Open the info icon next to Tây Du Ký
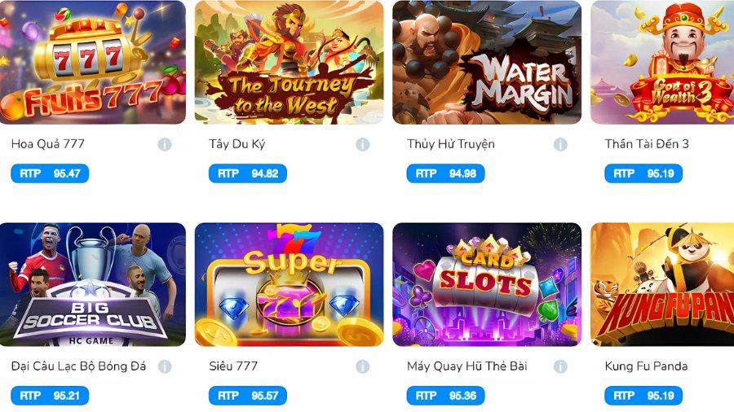Screen dimensions: 734x412 tap(362, 144)
